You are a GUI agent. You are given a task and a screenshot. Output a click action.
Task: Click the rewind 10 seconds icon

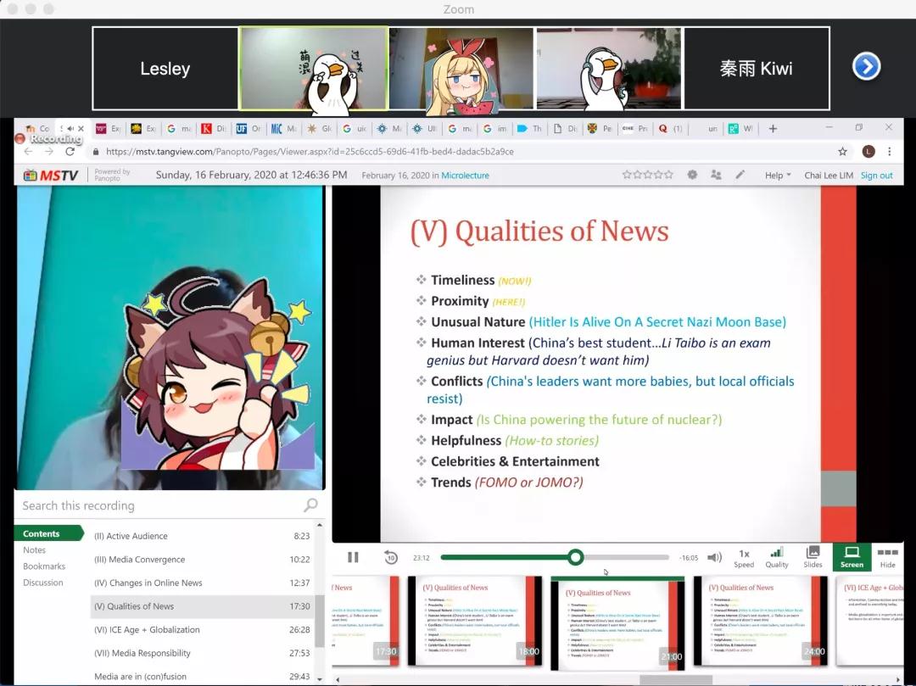coord(390,557)
